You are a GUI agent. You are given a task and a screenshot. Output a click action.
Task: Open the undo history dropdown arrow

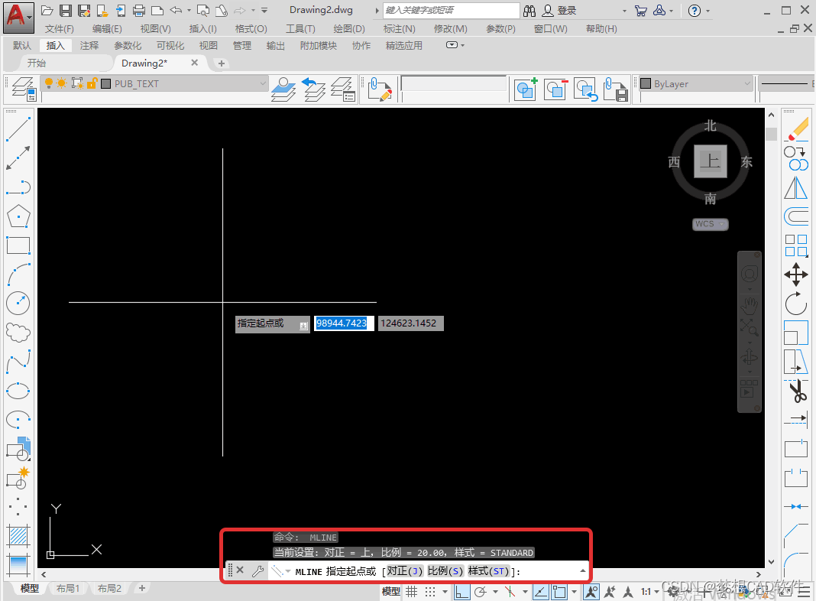pos(189,10)
